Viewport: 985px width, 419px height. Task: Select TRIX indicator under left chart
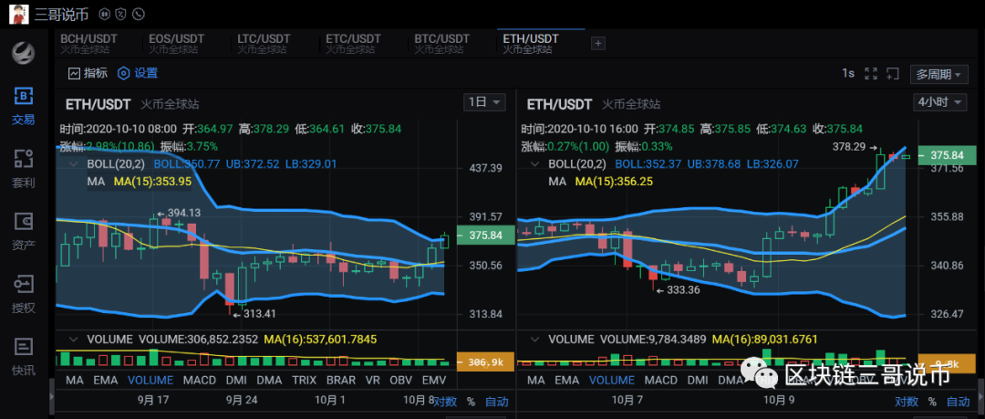tap(304, 380)
